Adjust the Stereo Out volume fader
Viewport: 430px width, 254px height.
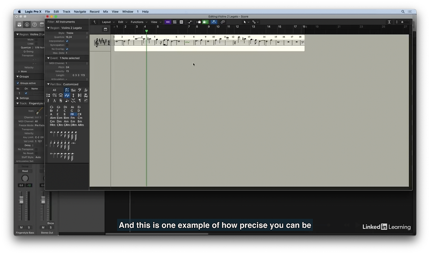coord(43,200)
